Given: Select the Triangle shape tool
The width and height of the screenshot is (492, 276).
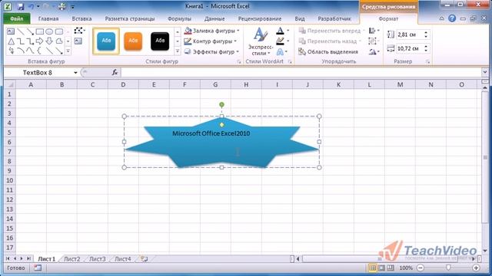Looking at the screenshot, I should [x=11, y=41].
